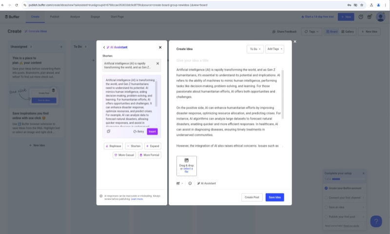Image resolution: width=390 pixels, height=234 pixels.
Task: Bookmark this page in Chrome
Action: pyautogui.click(x=362, y=5)
